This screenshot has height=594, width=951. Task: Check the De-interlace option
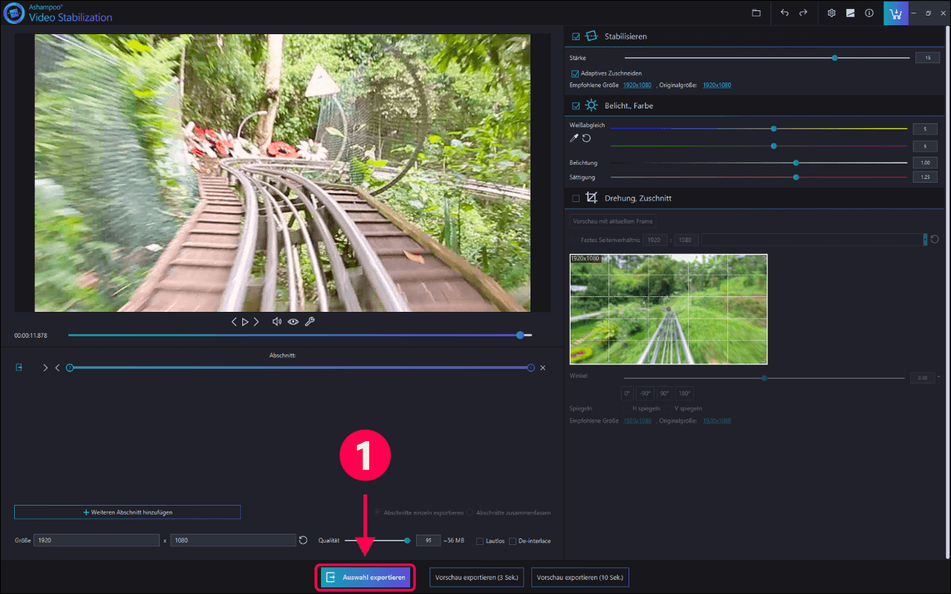513,541
